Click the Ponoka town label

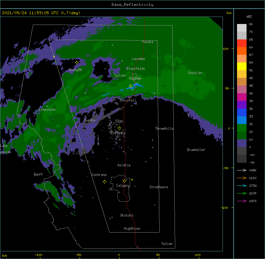pos(148,42)
